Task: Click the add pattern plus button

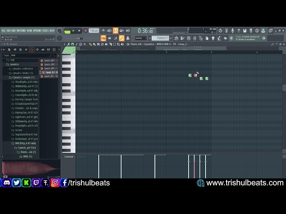Action: tap(171, 38)
